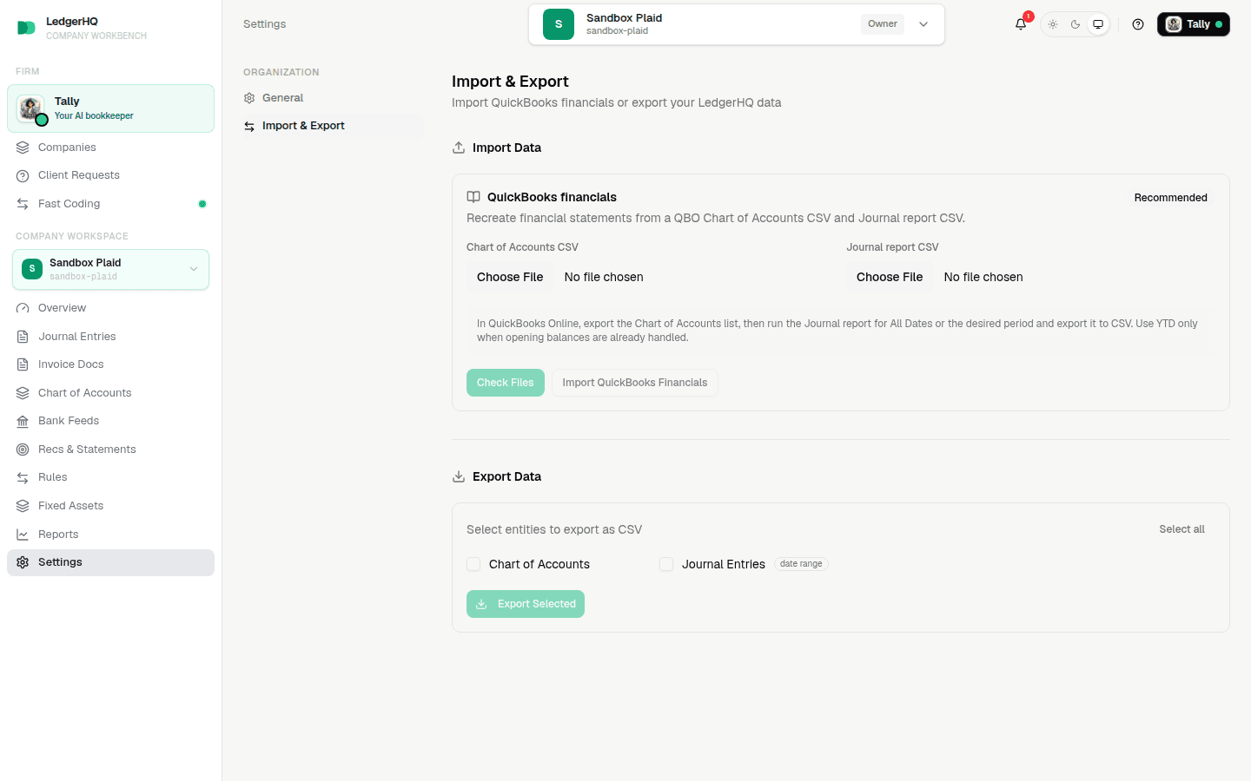Click the Settings breadcrumb text
Image resolution: width=1251 pixels, height=781 pixels.
point(264,24)
